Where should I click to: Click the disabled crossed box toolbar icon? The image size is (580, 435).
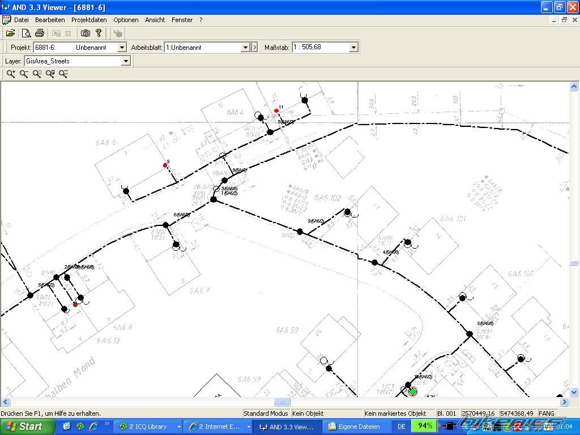68,33
